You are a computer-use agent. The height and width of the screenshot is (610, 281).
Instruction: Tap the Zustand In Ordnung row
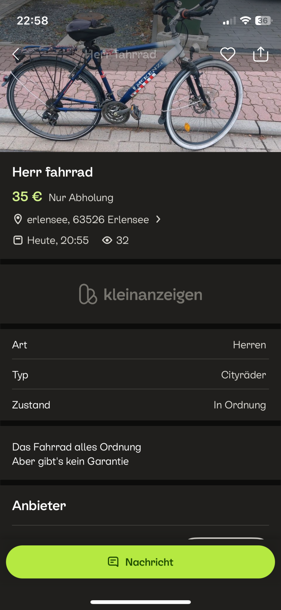pyautogui.click(x=140, y=405)
